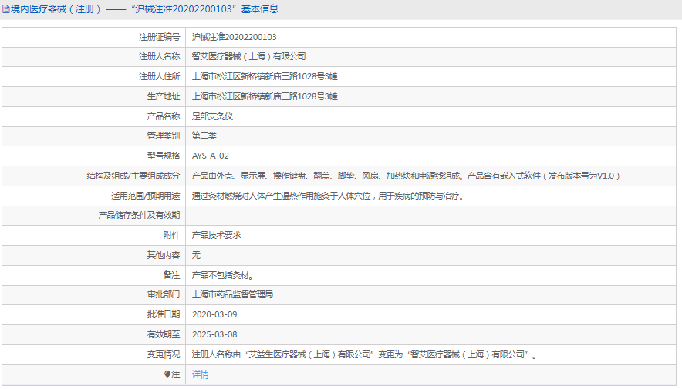Click the 型号规格 label

(x=163, y=156)
